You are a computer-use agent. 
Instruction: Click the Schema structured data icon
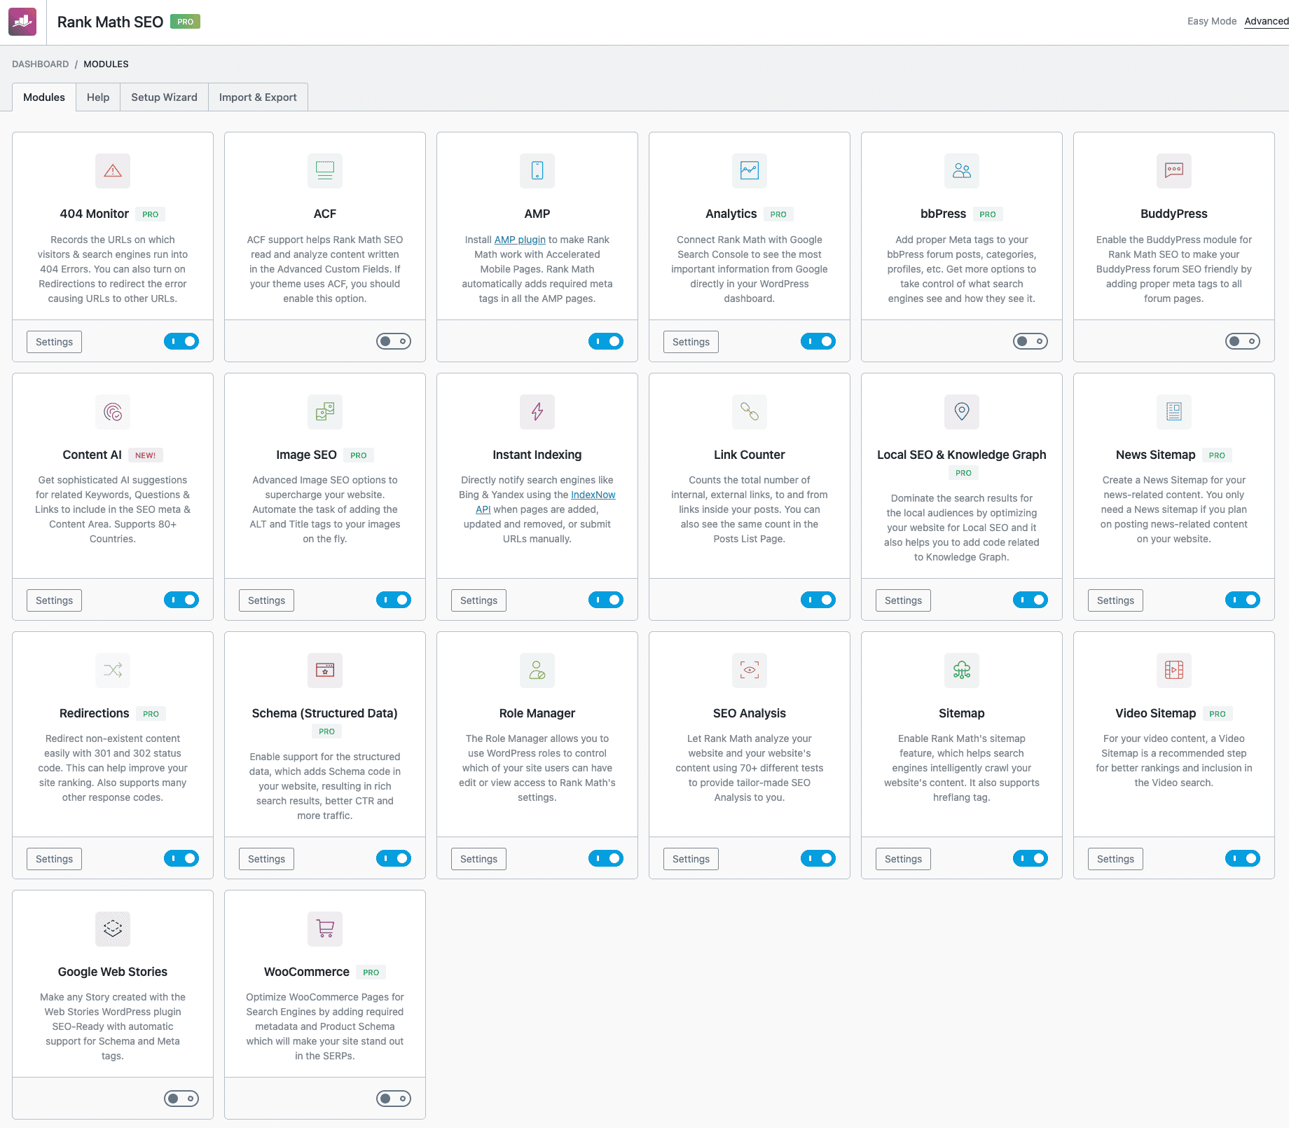point(325,670)
